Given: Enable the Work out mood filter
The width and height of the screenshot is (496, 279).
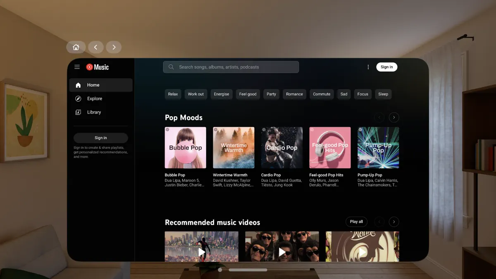Looking at the screenshot, I should [196, 94].
